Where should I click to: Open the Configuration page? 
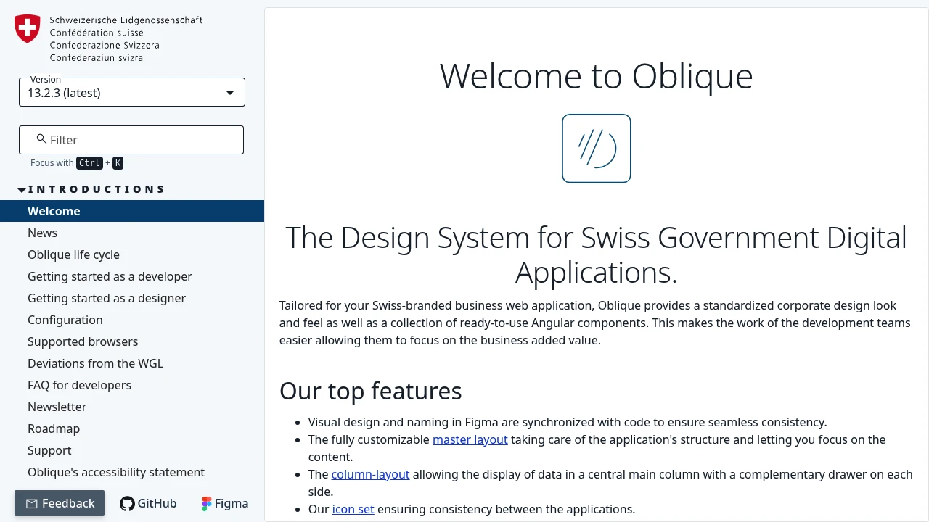tap(65, 320)
